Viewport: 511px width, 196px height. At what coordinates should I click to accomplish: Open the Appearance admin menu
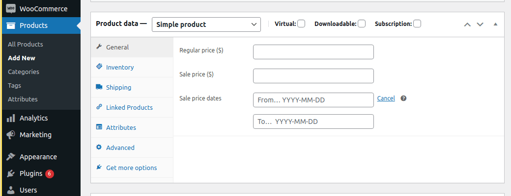click(x=40, y=157)
